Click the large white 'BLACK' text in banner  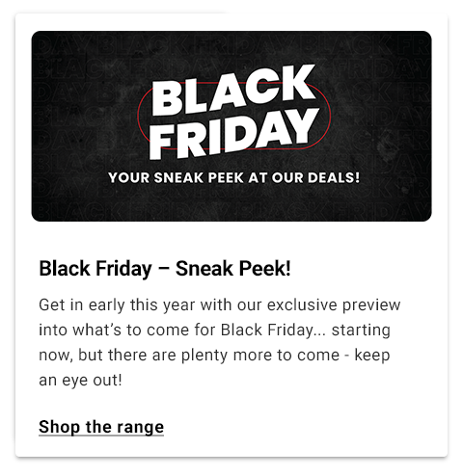coord(233,90)
